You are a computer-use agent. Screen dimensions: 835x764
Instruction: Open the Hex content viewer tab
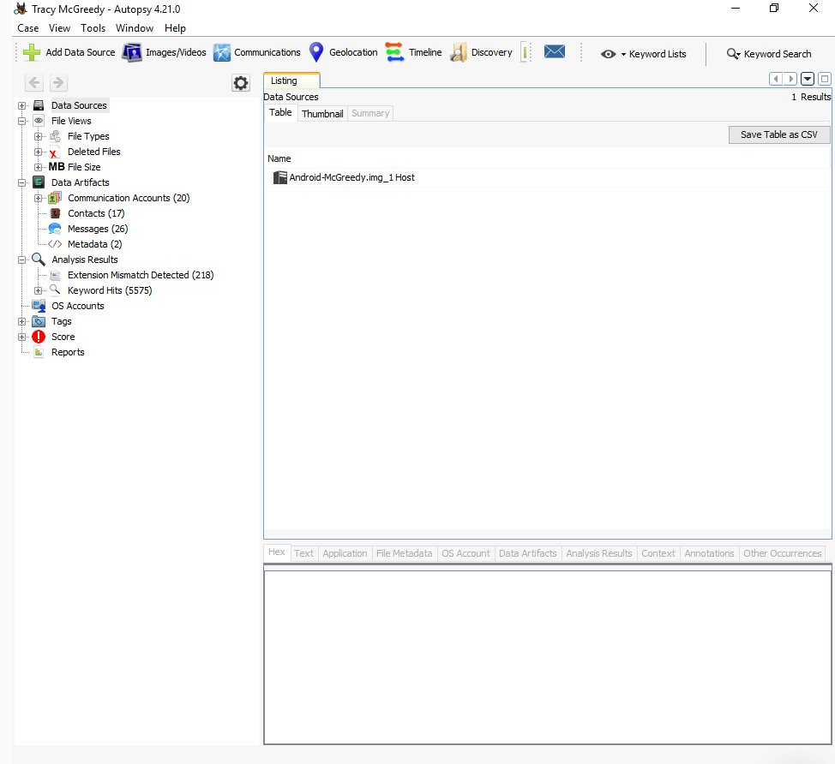pyautogui.click(x=276, y=552)
